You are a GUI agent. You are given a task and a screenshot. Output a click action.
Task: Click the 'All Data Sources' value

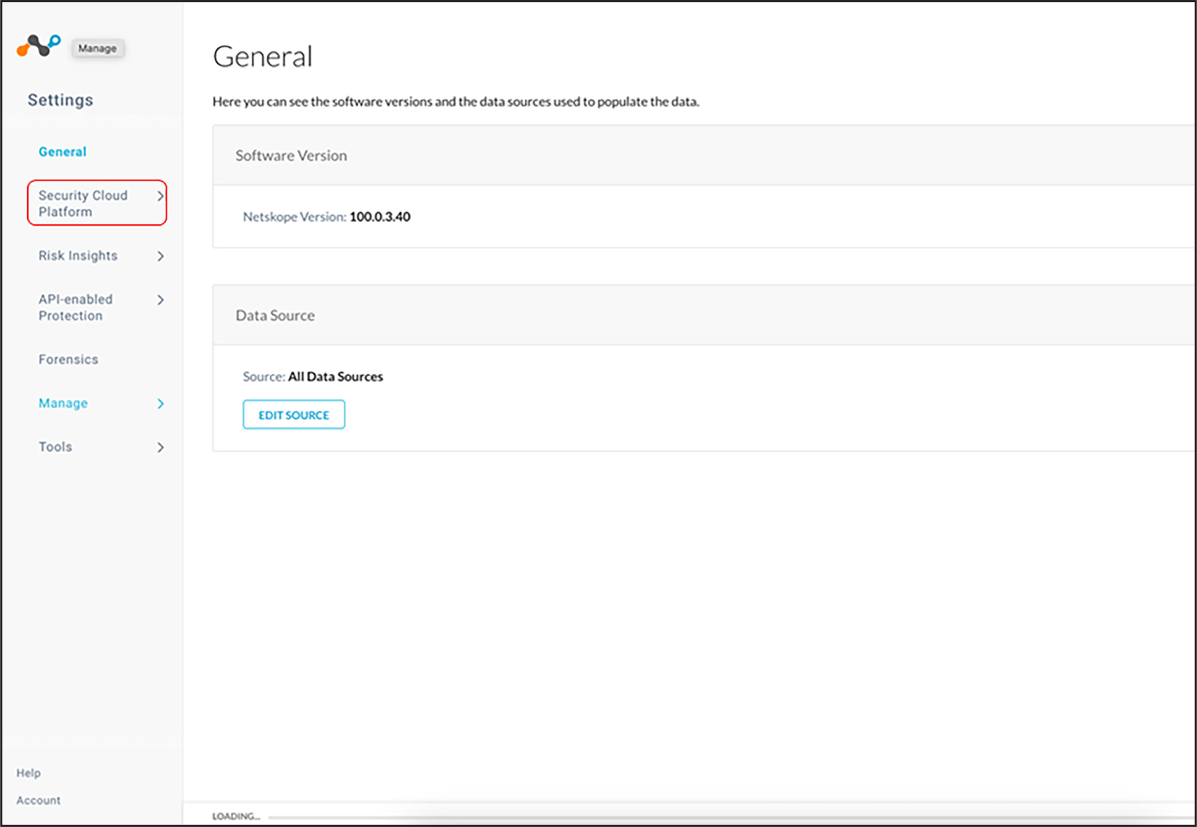[x=335, y=376]
